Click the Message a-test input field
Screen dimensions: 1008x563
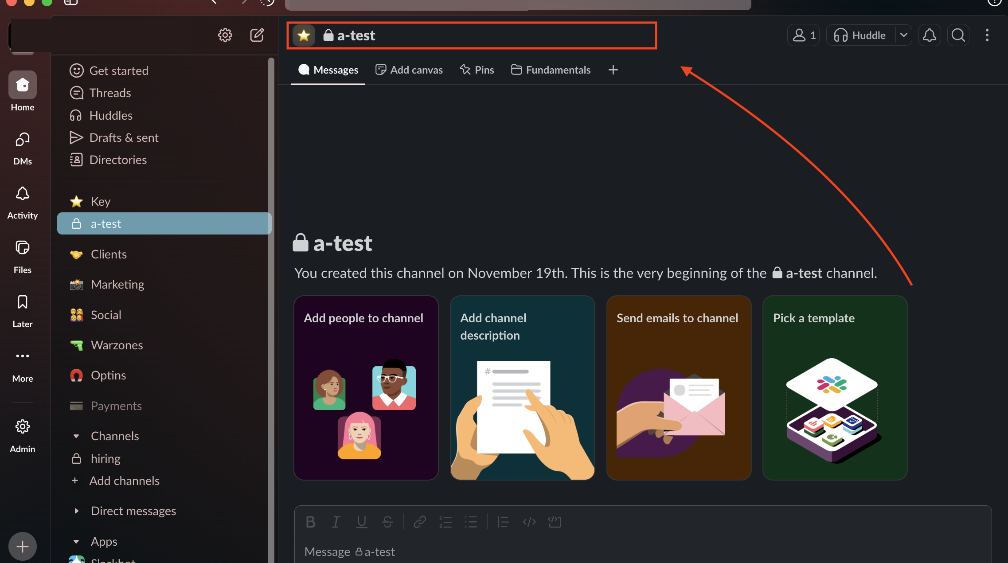pos(621,551)
